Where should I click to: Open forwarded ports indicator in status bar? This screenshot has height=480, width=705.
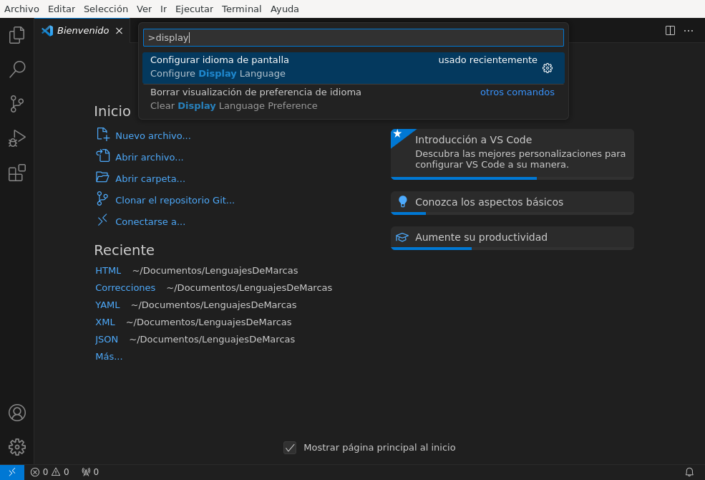(x=90, y=472)
